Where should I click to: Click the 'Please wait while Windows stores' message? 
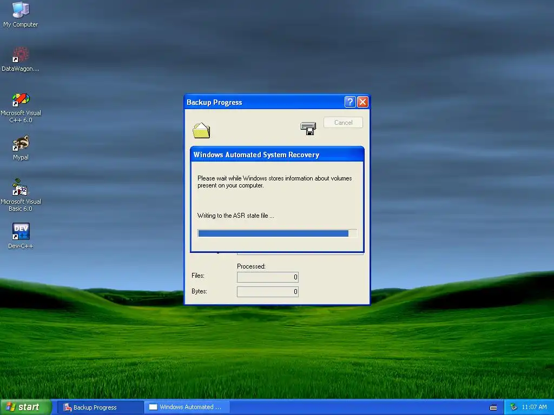[x=274, y=182]
